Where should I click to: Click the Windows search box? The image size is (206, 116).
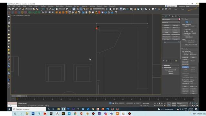(x=29, y=109)
